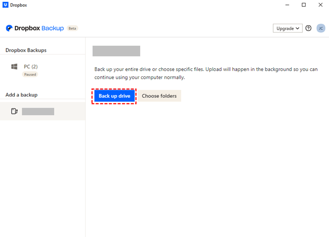The width and height of the screenshot is (329, 237).
Task: Open the JC account avatar
Action: pyautogui.click(x=321, y=28)
